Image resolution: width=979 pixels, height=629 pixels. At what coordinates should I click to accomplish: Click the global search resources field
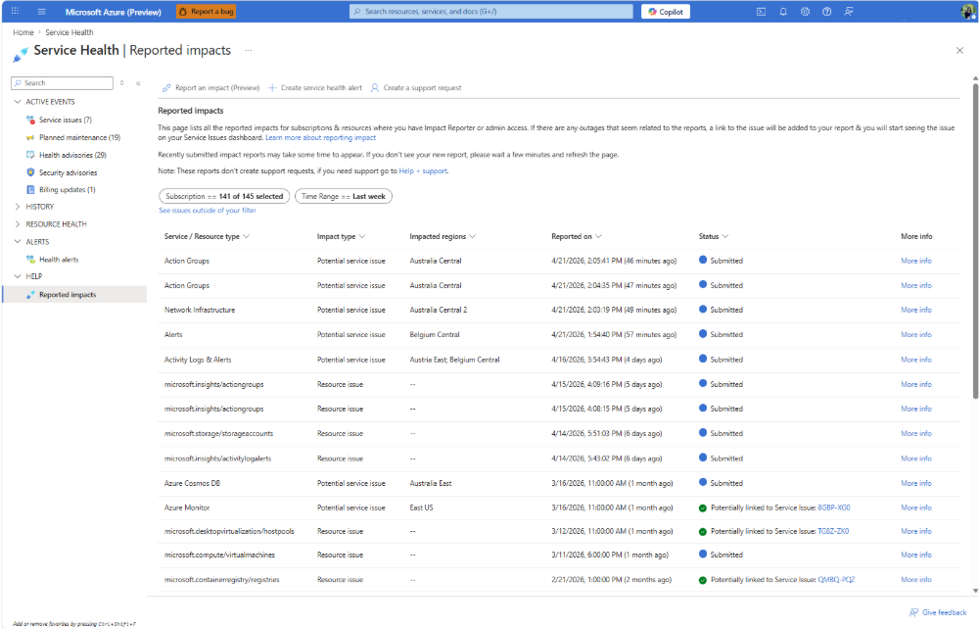pos(490,11)
